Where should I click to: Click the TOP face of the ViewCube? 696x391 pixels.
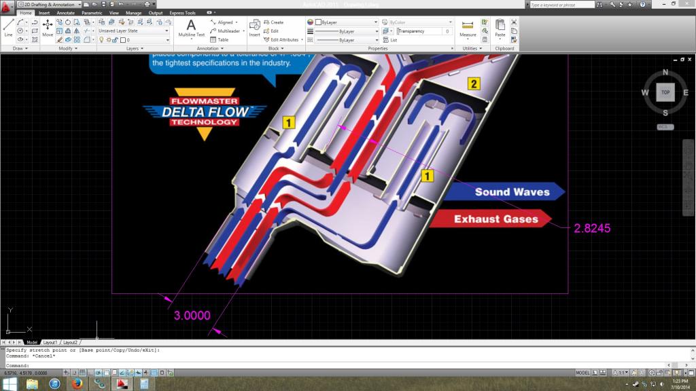665,92
